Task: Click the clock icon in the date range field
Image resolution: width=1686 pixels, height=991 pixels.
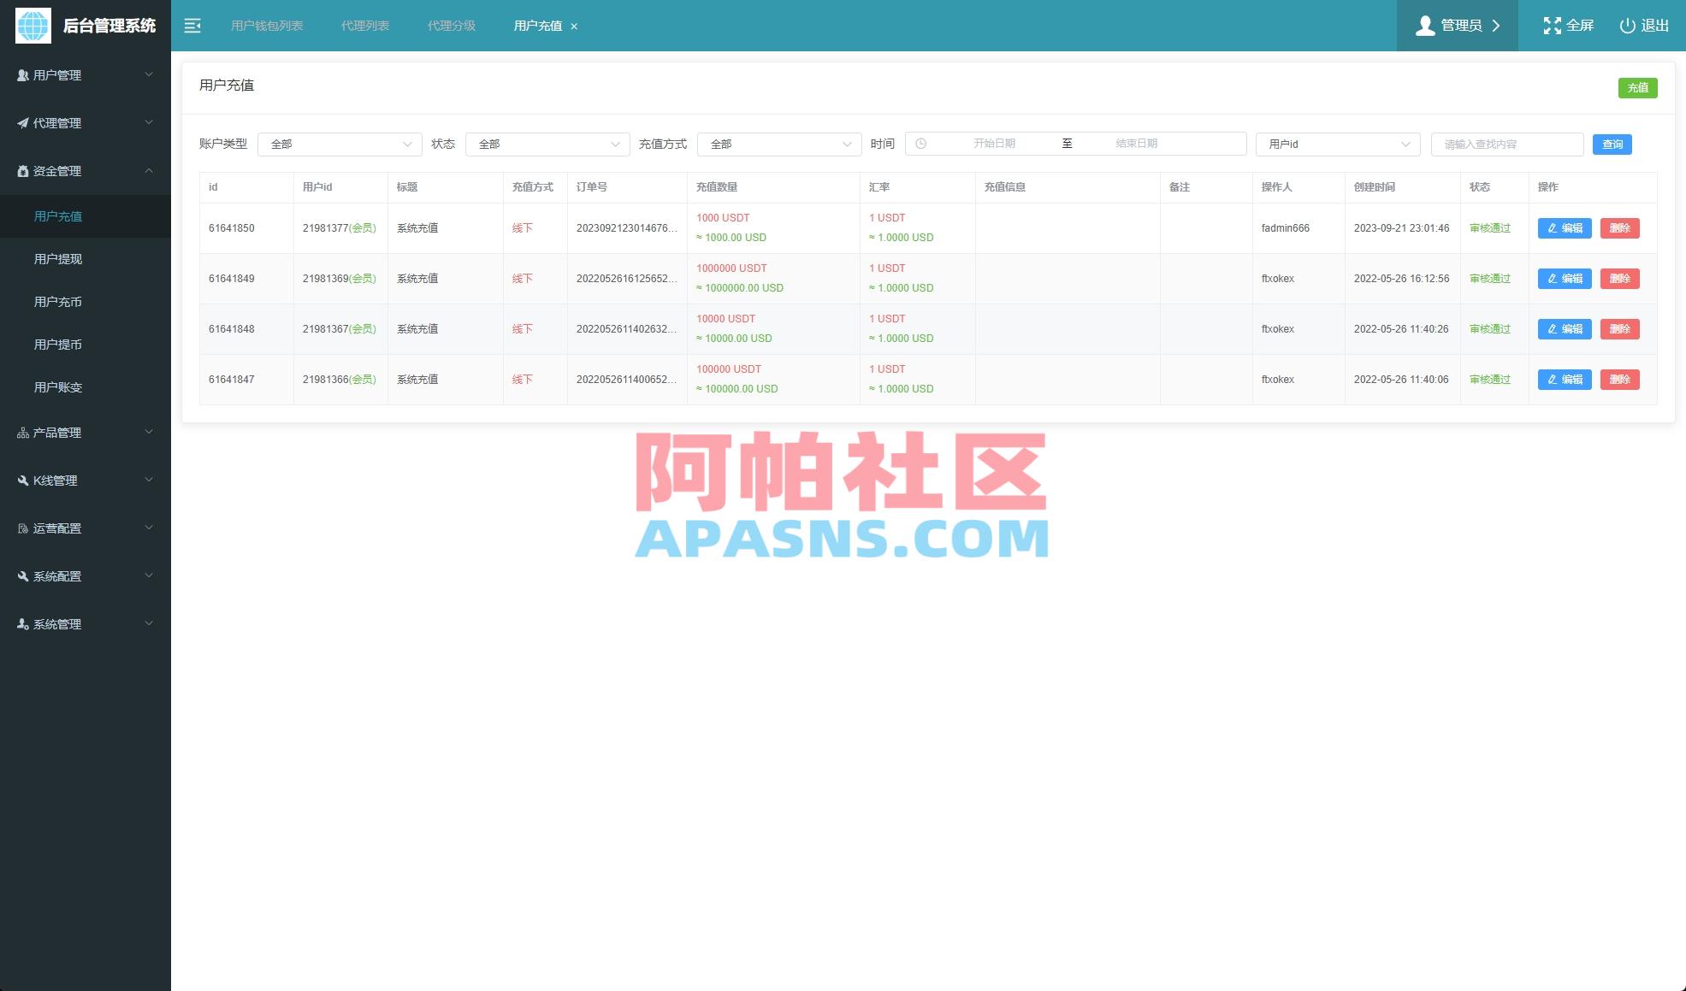Action: point(920,144)
